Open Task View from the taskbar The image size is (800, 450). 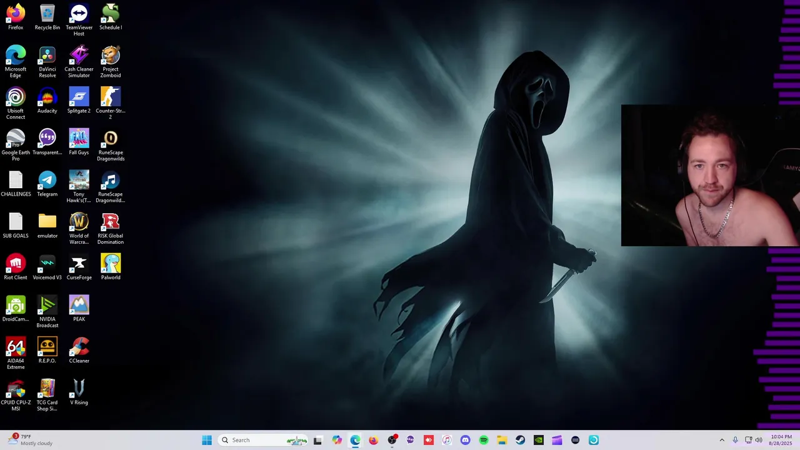click(x=317, y=440)
